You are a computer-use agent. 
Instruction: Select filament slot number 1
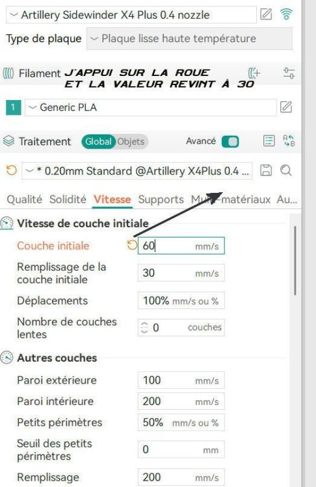click(14, 107)
